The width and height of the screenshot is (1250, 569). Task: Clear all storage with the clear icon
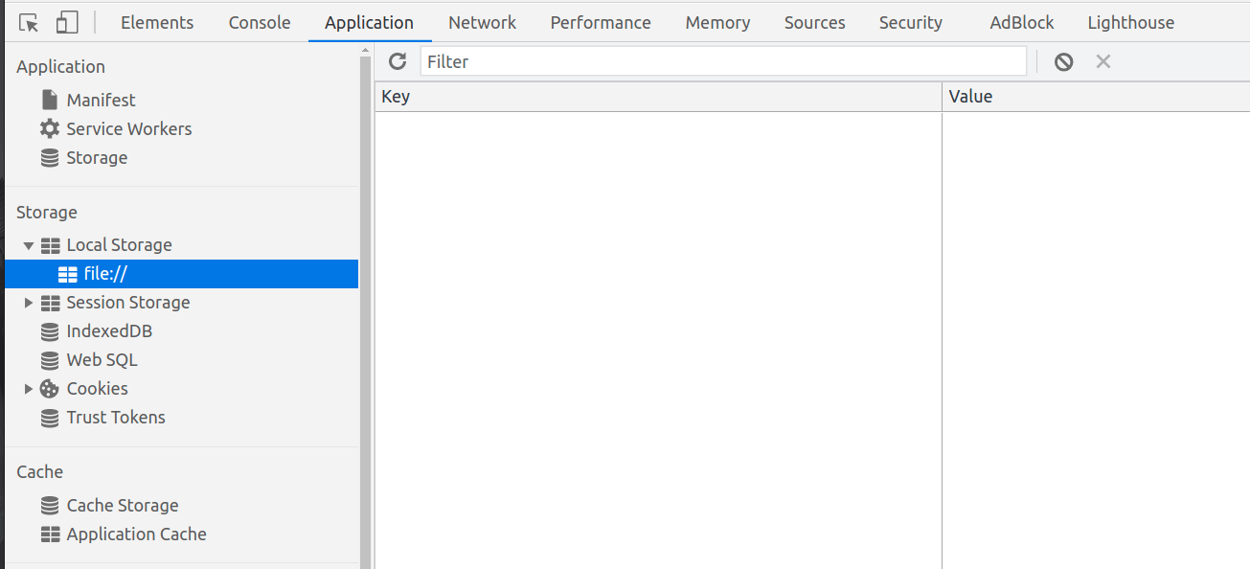1063,61
